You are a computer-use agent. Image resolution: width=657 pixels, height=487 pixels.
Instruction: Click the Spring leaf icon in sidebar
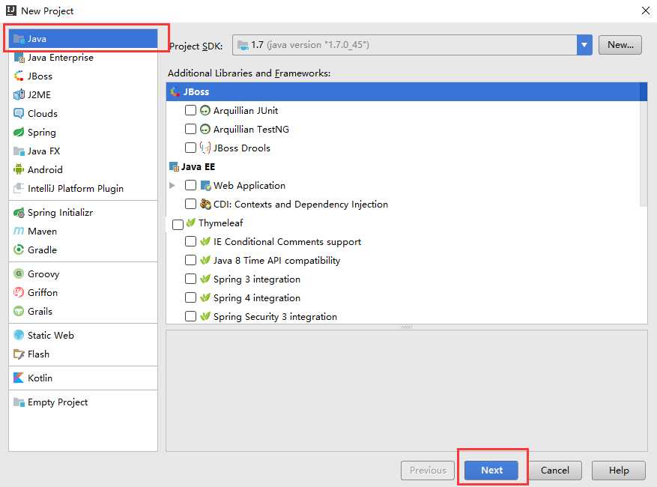pyautogui.click(x=19, y=132)
